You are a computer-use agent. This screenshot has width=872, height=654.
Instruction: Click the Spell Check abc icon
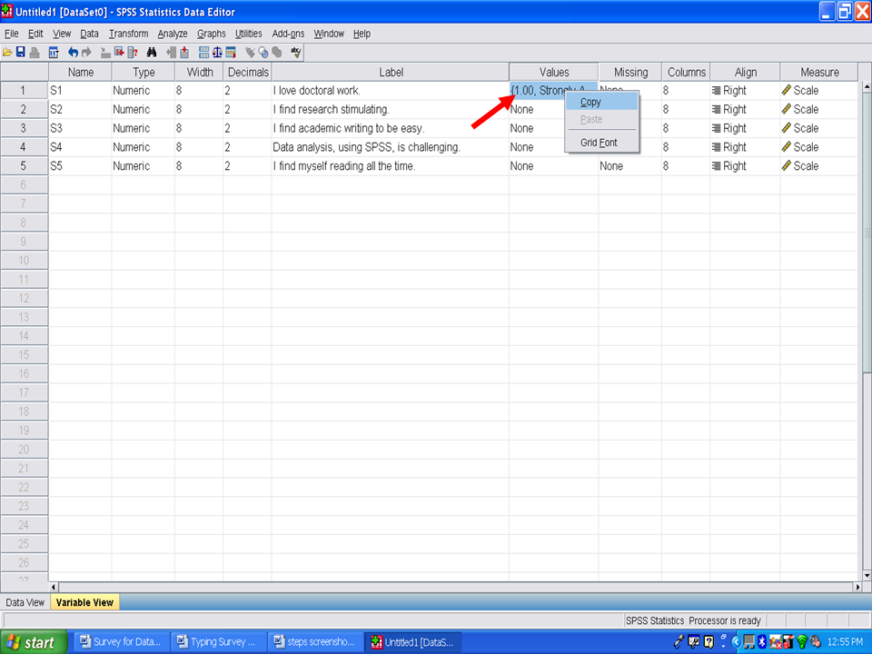click(296, 53)
